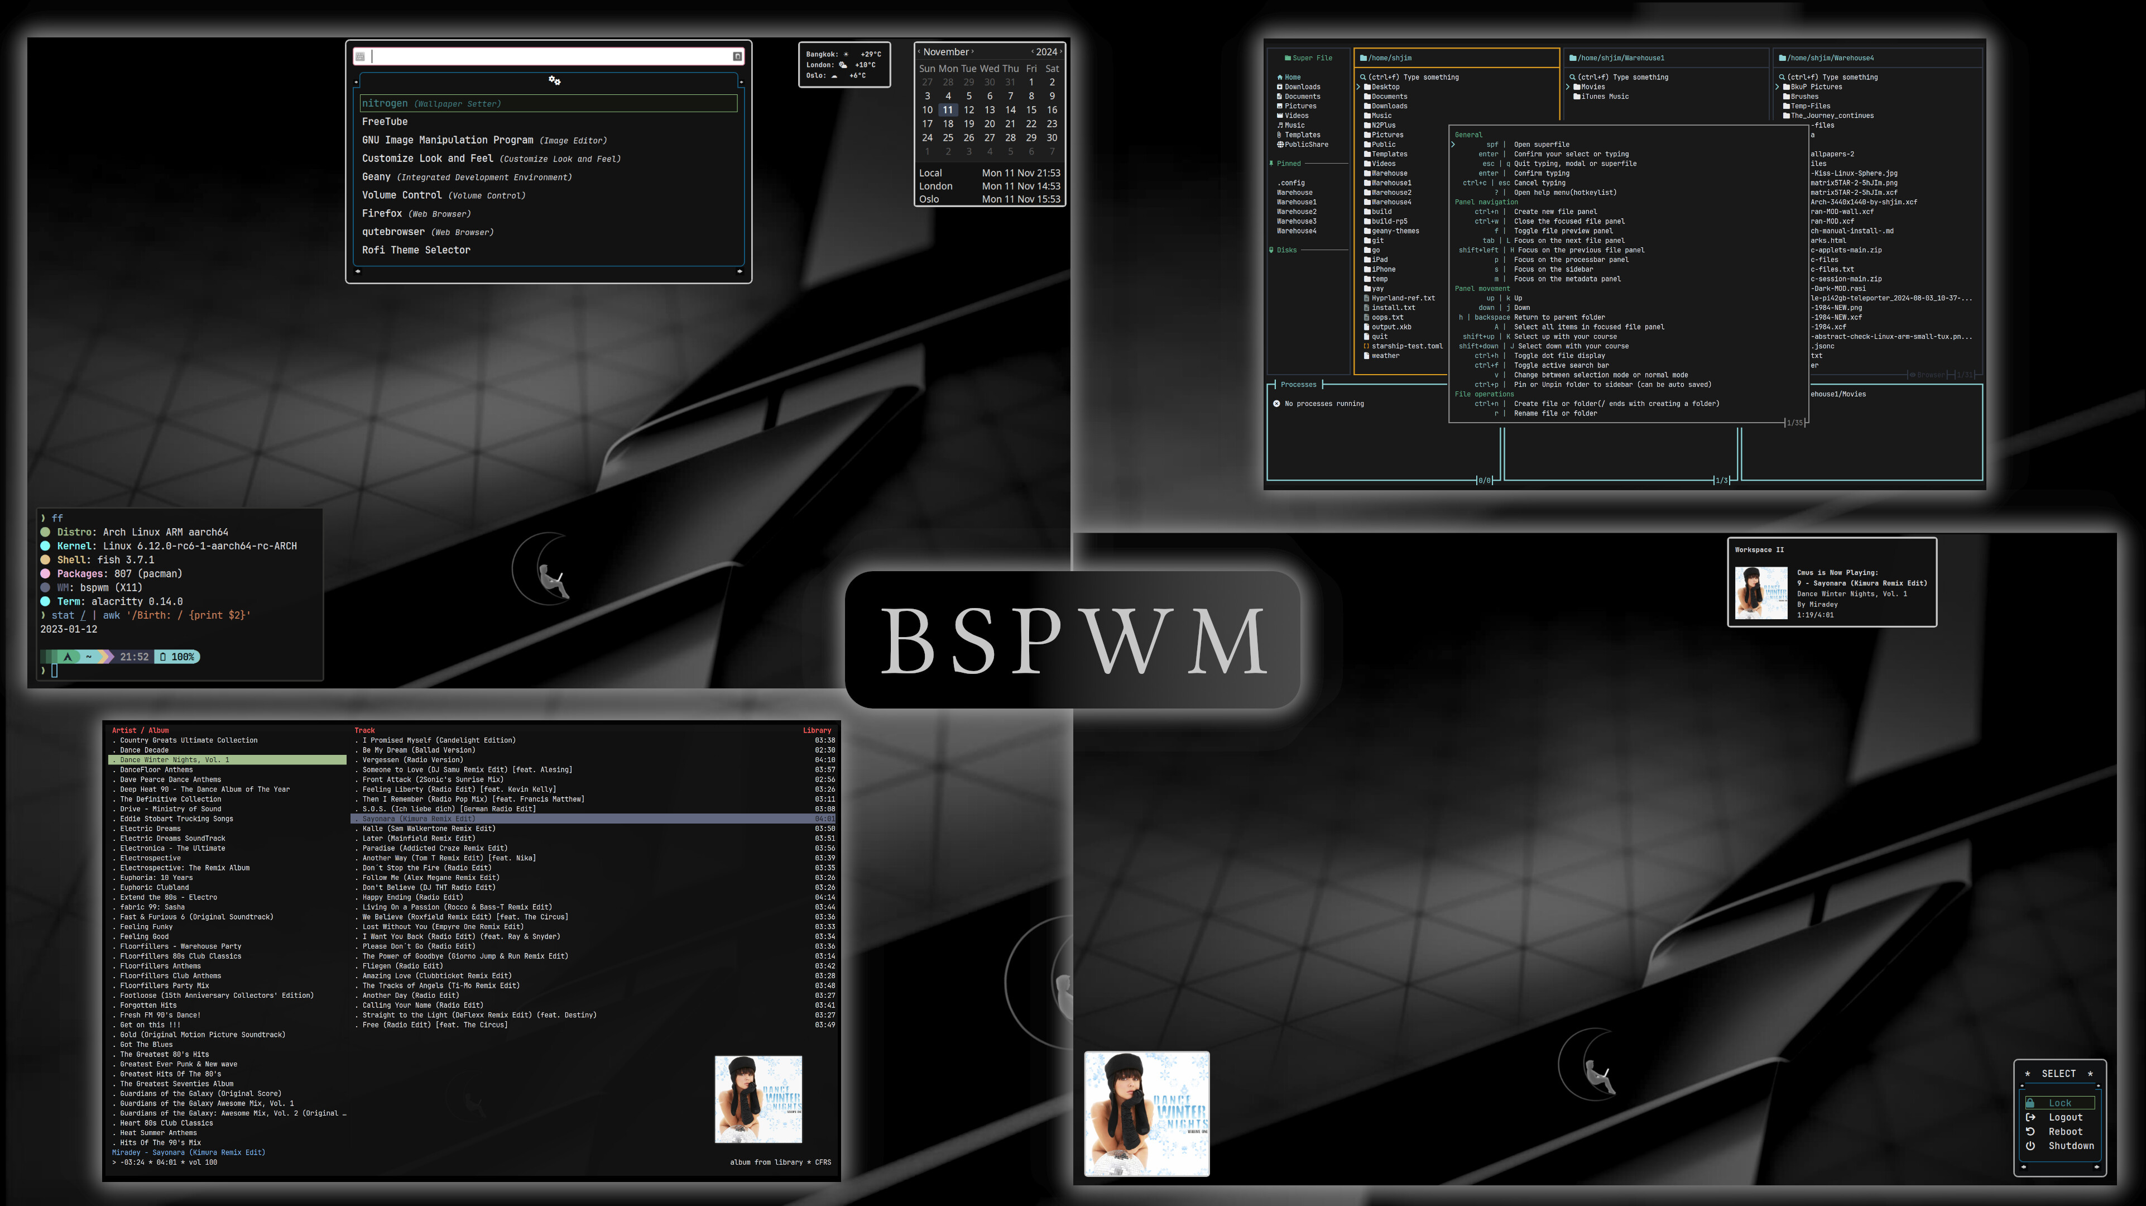Click the Documents icon in the Super File sidebar
2146x1206 pixels.
click(1280, 97)
